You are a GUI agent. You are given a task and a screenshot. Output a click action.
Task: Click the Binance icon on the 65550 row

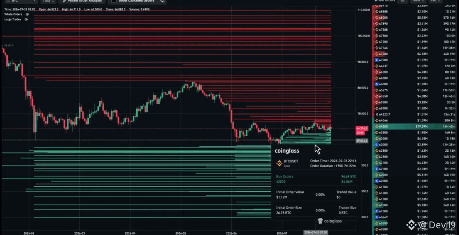377,96
